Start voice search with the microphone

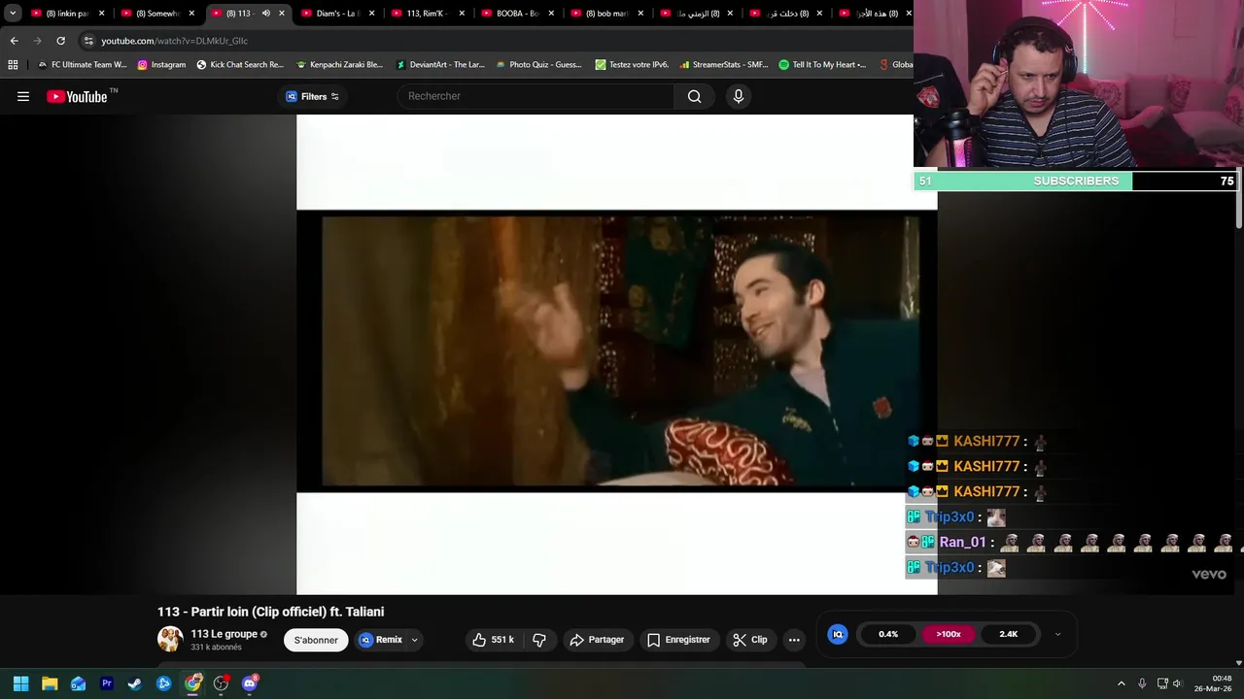(739, 96)
